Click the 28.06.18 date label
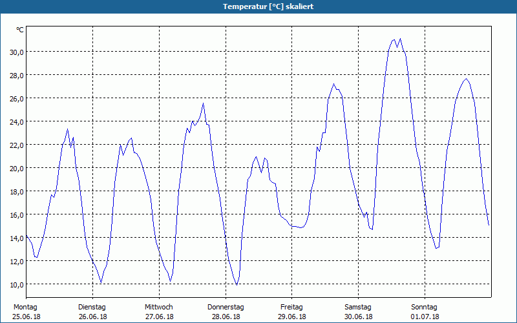Image resolution: width=517 pixels, height=323 pixels. tap(226, 317)
